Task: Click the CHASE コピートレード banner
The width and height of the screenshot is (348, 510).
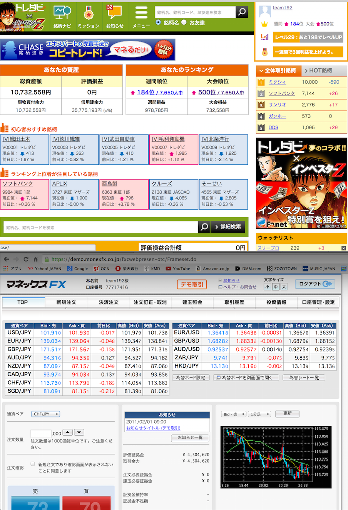Action: tap(88, 49)
